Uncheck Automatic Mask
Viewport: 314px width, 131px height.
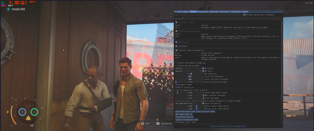coord(176,85)
